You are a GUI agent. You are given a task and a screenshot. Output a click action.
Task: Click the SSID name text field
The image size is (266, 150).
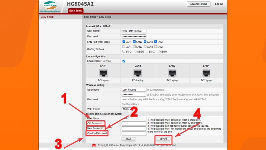(134, 90)
